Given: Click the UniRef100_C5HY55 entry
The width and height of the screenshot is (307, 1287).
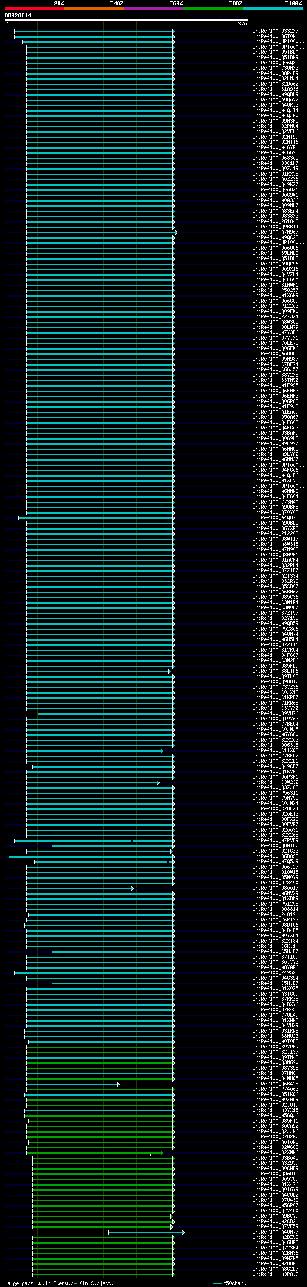Looking at the screenshot, I should tap(276, 798).
